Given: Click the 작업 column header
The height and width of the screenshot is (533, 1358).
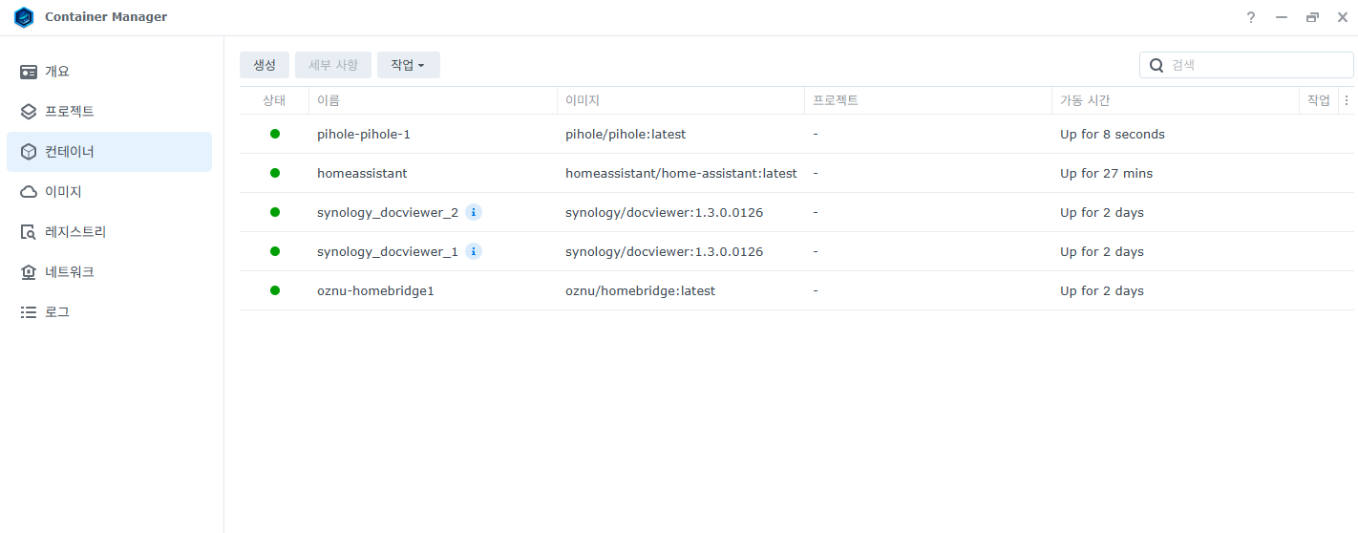Looking at the screenshot, I should point(1319,100).
